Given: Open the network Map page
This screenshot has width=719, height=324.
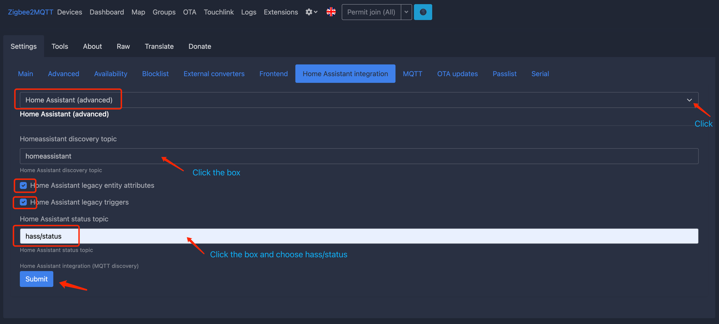Looking at the screenshot, I should pyautogui.click(x=138, y=12).
